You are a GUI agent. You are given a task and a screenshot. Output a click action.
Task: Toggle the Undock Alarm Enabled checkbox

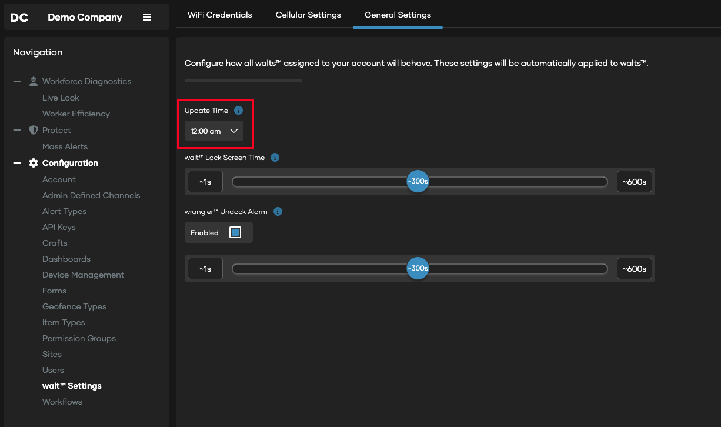[235, 233]
